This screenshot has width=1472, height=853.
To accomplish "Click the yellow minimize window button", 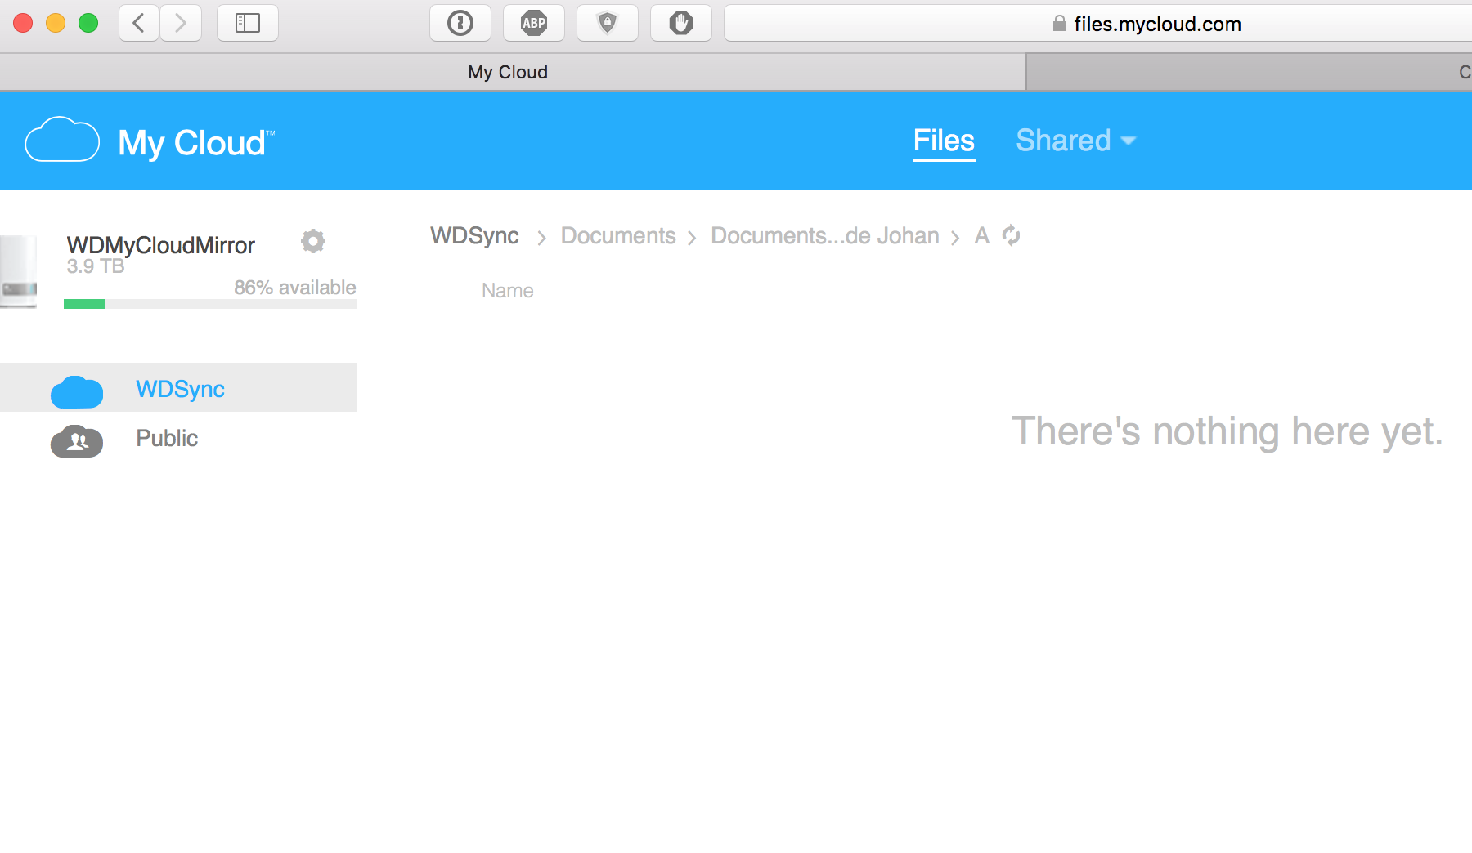I will pyautogui.click(x=56, y=23).
